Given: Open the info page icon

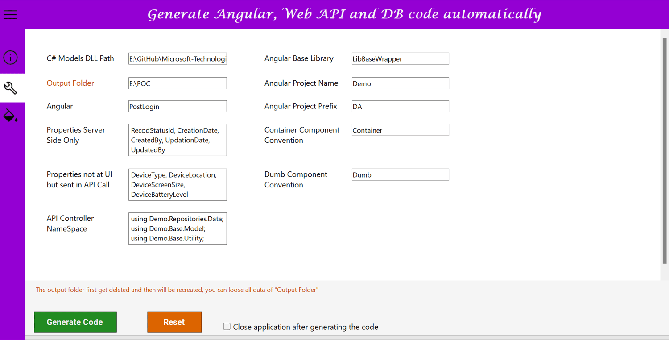Looking at the screenshot, I should [x=10, y=58].
